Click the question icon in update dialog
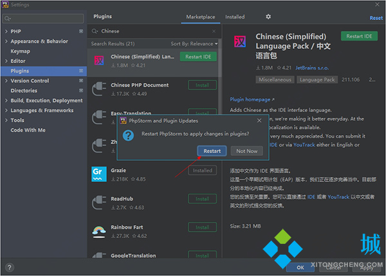Viewport: 386px width, 276px height. coord(128,135)
